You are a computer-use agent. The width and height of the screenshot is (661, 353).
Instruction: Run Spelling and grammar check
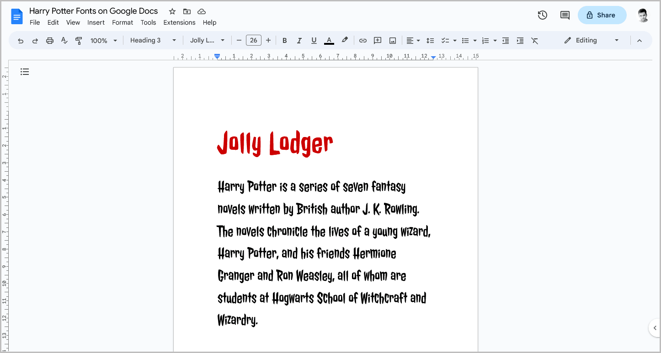pyautogui.click(x=64, y=40)
